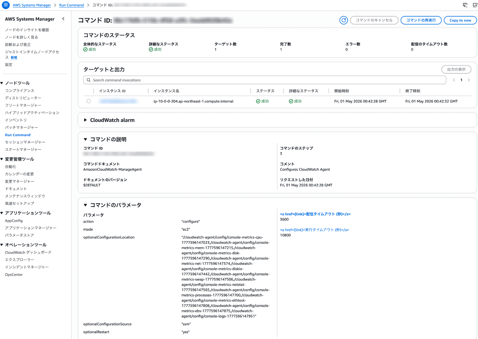Collapse the 変更管理ツール sidebar group
Image resolution: width=478 pixels, height=339 pixels.
coord(2,159)
